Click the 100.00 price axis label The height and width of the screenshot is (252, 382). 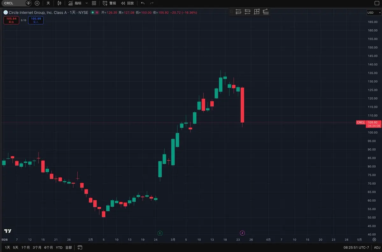pos(372,132)
